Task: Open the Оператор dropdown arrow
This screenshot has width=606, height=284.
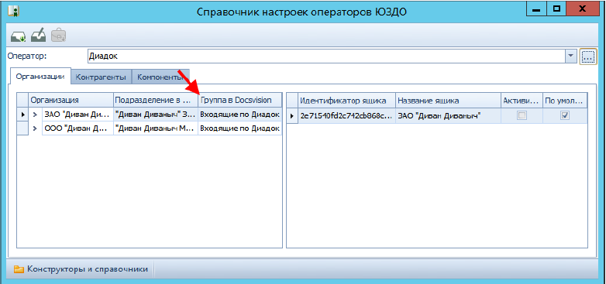Action: pyautogui.click(x=571, y=56)
